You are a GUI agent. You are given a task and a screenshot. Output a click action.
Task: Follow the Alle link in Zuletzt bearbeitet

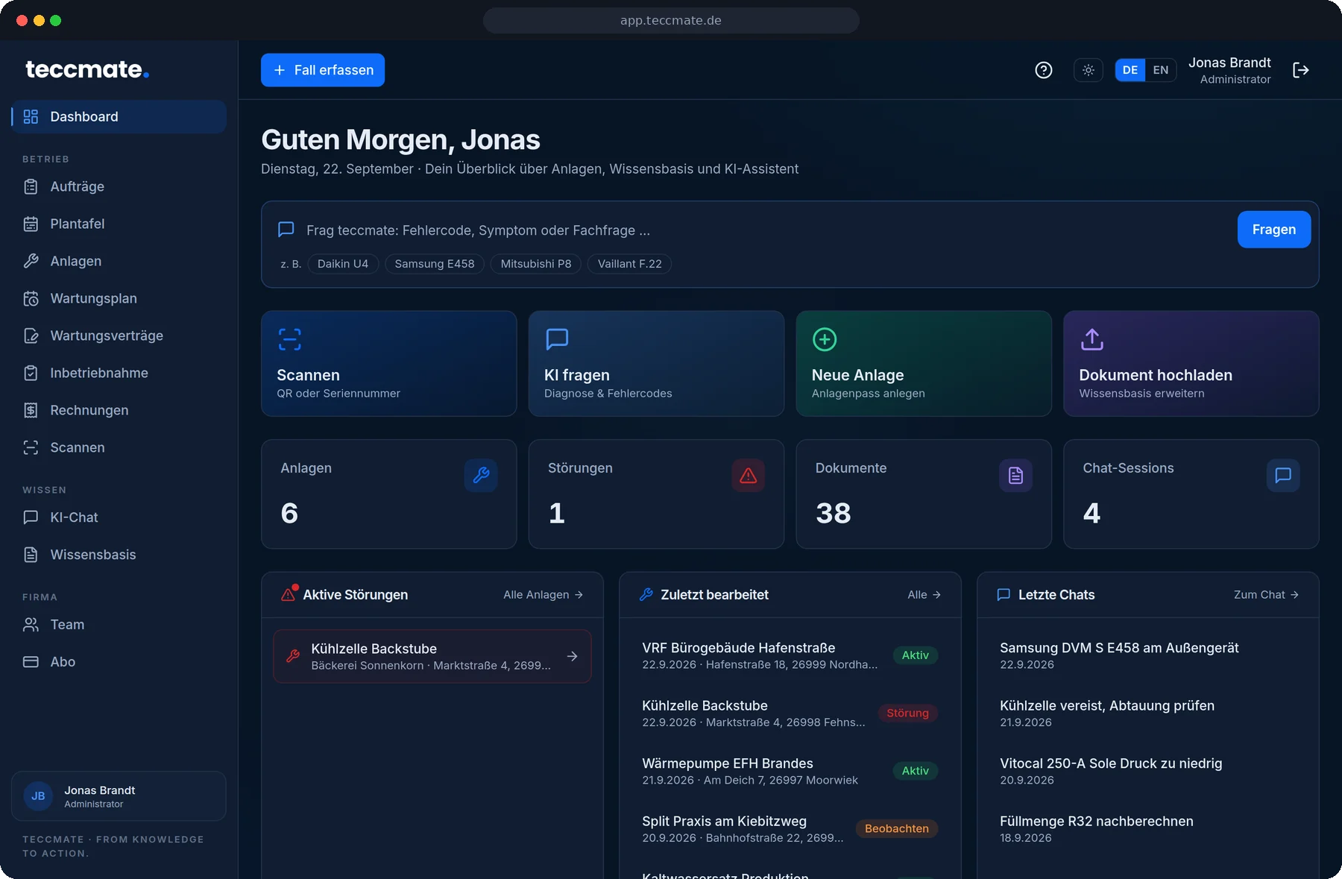point(924,595)
